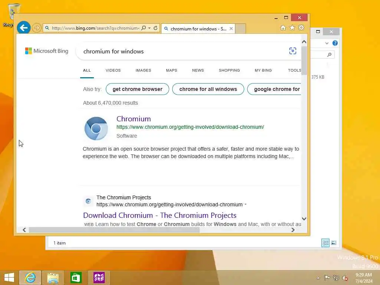Click the horizontal scrollbar left arrow
Viewport: 380px width, 285px height.
point(24,230)
